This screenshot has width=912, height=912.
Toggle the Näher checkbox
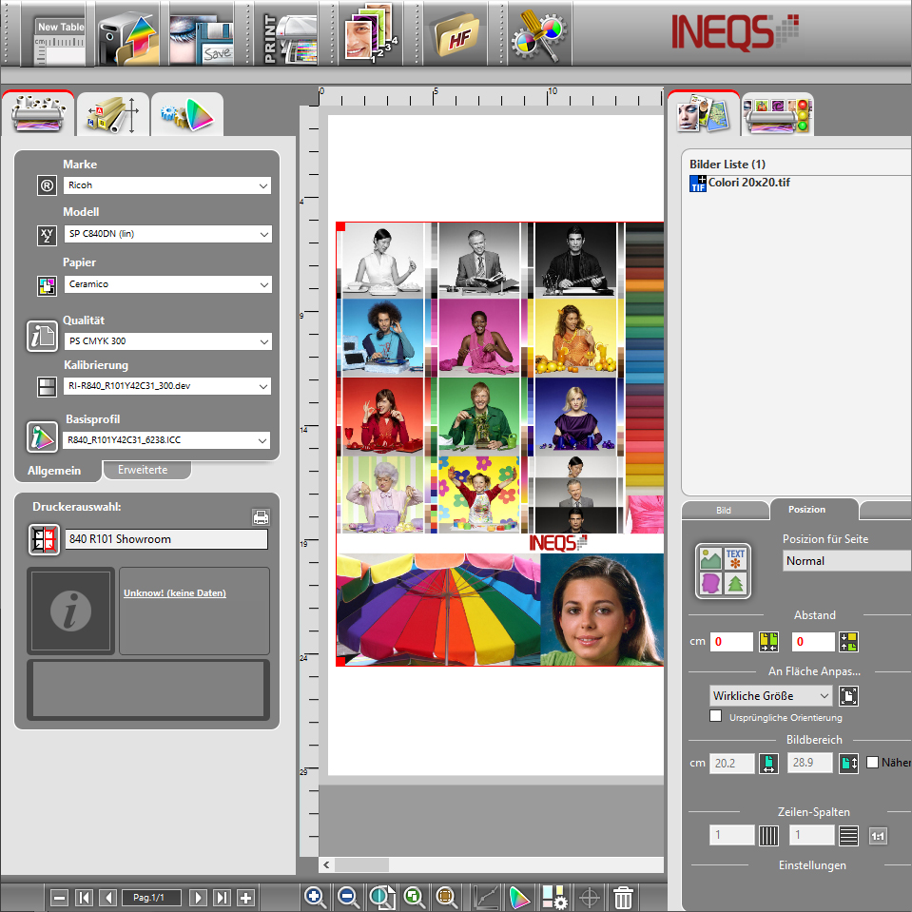(872, 763)
